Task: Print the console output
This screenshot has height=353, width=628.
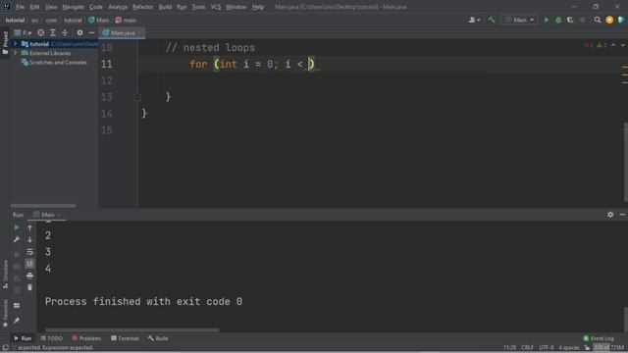Action: tap(29, 276)
